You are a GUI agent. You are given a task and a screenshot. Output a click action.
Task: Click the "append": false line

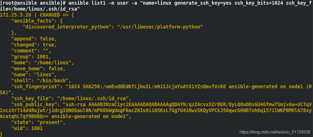click(x=34, y=39)
